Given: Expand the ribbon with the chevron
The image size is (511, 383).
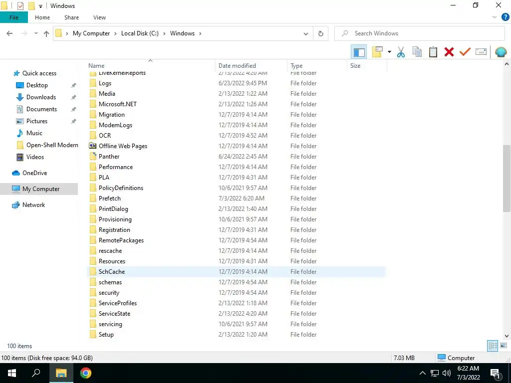Looking at the screenshot, I should point(495,17).
